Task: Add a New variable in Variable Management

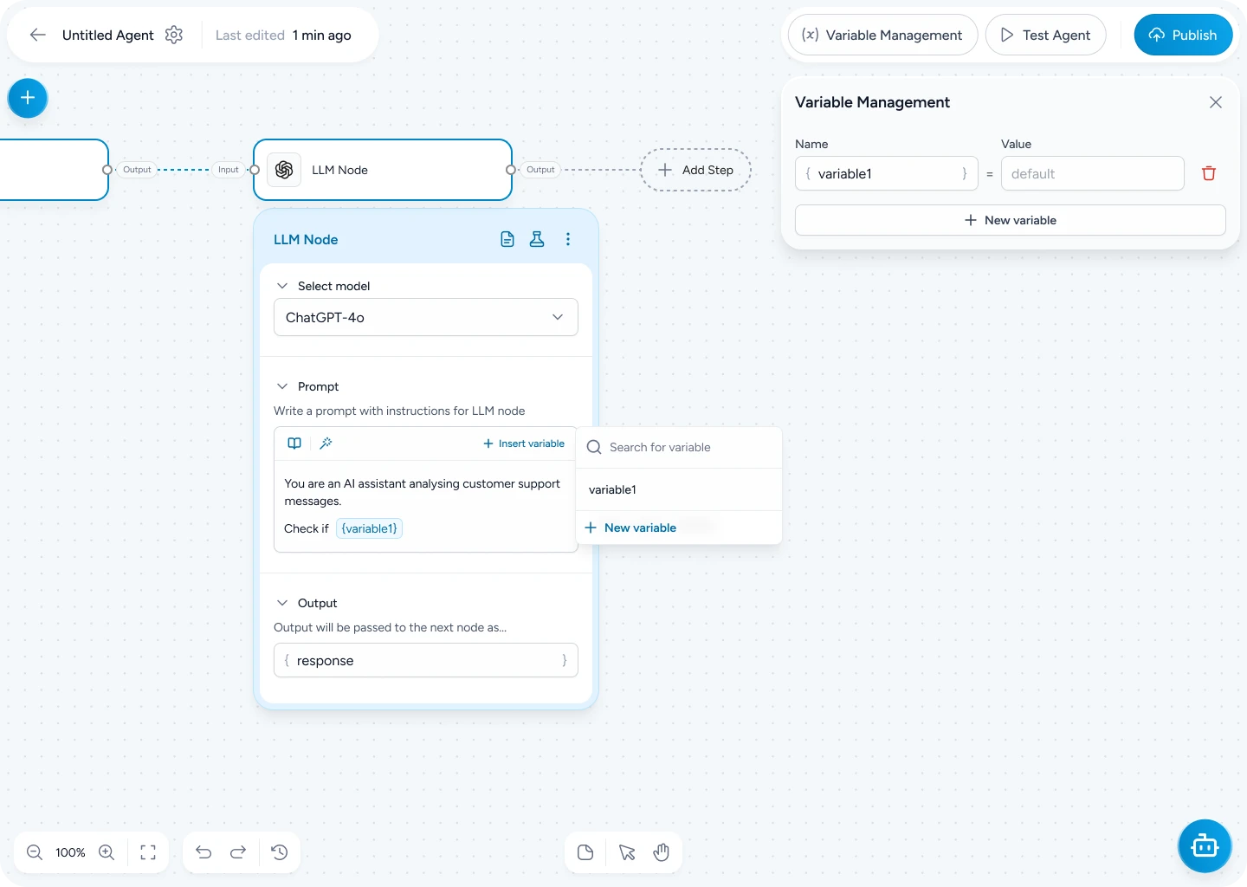Action: pos(1011,220)
